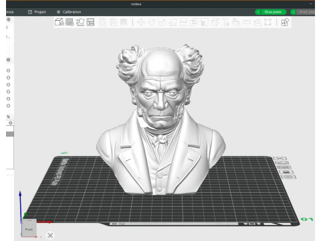Select the Seam painting tool
321x241 pixels.
[215, 22]
